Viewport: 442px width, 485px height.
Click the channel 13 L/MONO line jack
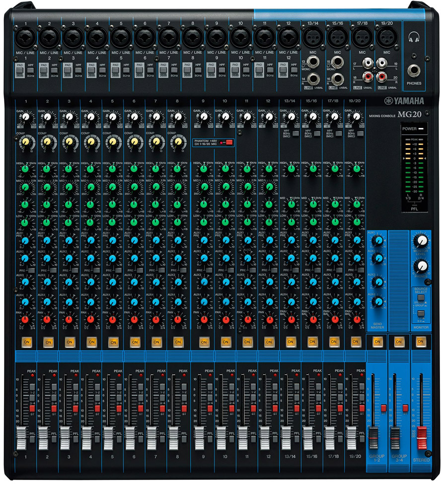point(313,62)
